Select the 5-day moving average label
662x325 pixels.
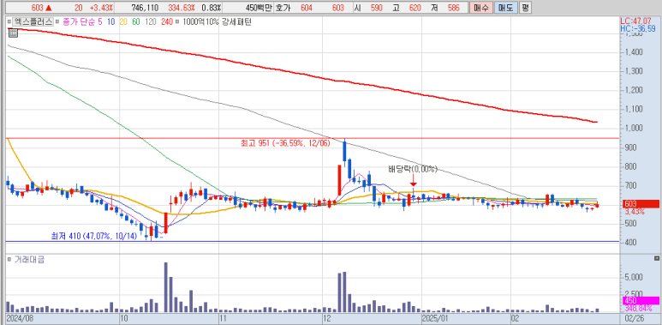coord(99,22)
